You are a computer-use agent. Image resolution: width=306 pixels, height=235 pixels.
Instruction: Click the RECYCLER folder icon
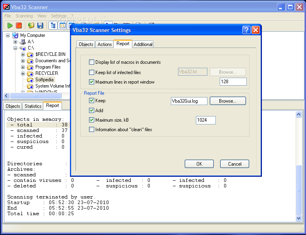click(x=30, y=74)
